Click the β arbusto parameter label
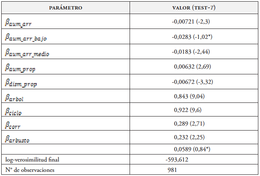This screenshot has width=260, height=176. pos(18,139)
